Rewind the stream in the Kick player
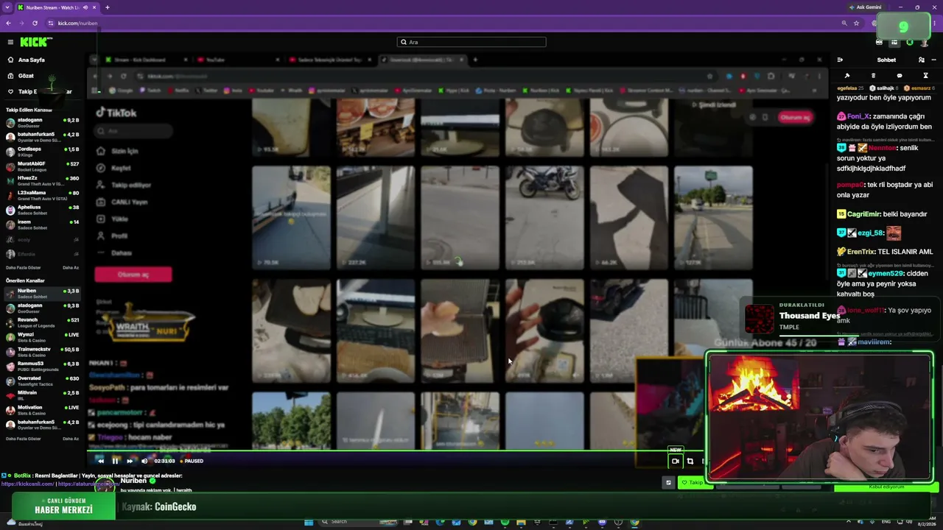 [100, 461]
